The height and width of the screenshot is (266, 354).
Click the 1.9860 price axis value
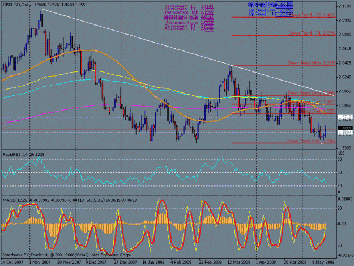point(345,105)
